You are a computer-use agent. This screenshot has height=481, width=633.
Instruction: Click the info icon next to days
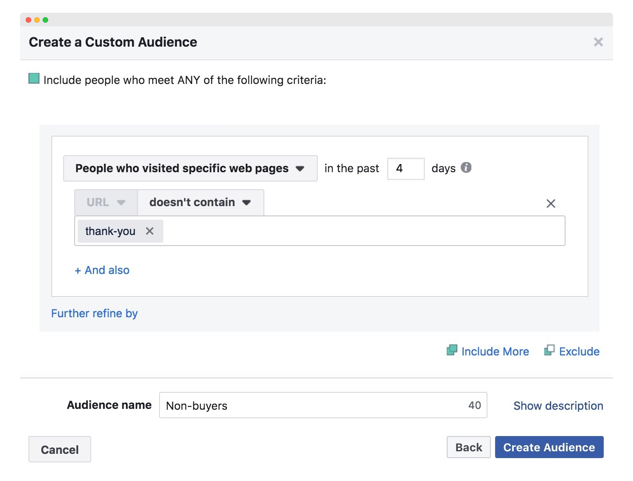point(466,168)
